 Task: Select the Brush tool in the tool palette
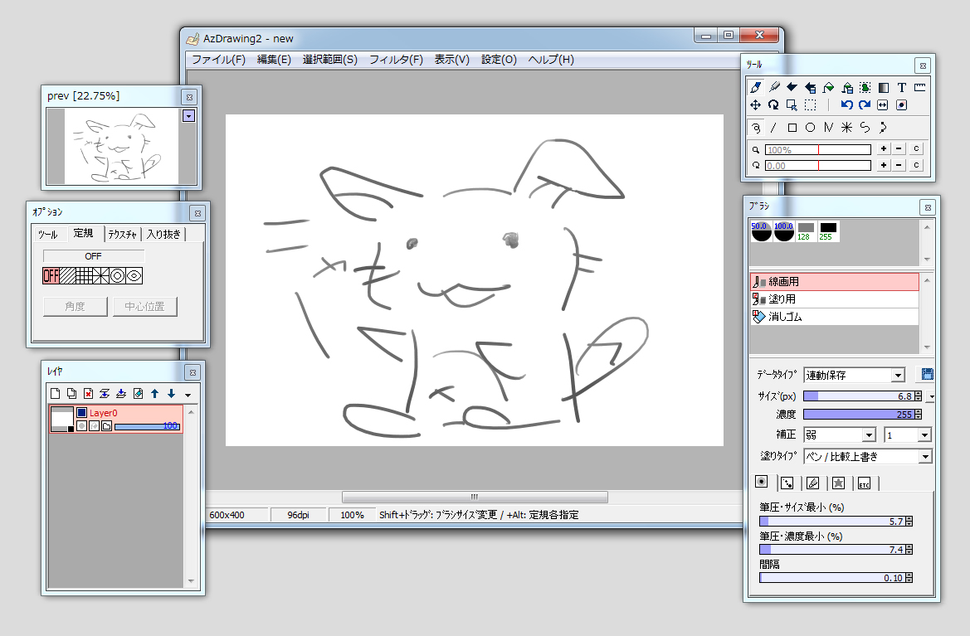[754, 87]
